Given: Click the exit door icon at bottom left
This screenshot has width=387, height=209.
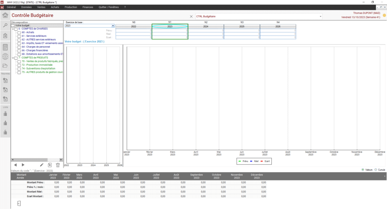Looking at the screenshot, I should coord(19,204).
